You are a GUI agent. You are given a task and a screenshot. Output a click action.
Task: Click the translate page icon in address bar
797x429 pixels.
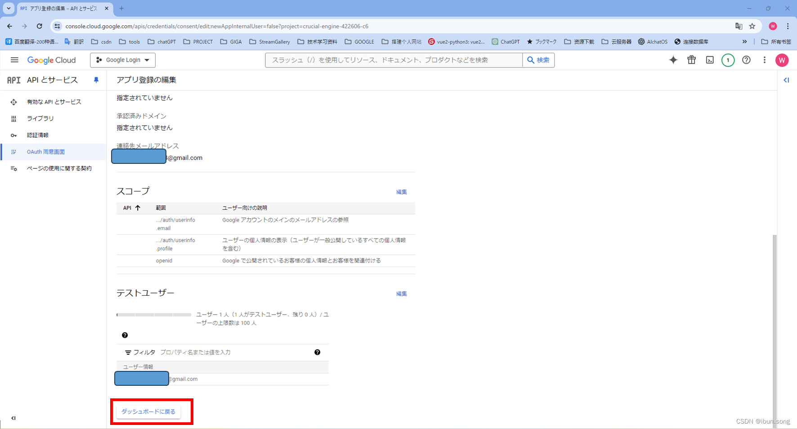(x=739, y=26)
